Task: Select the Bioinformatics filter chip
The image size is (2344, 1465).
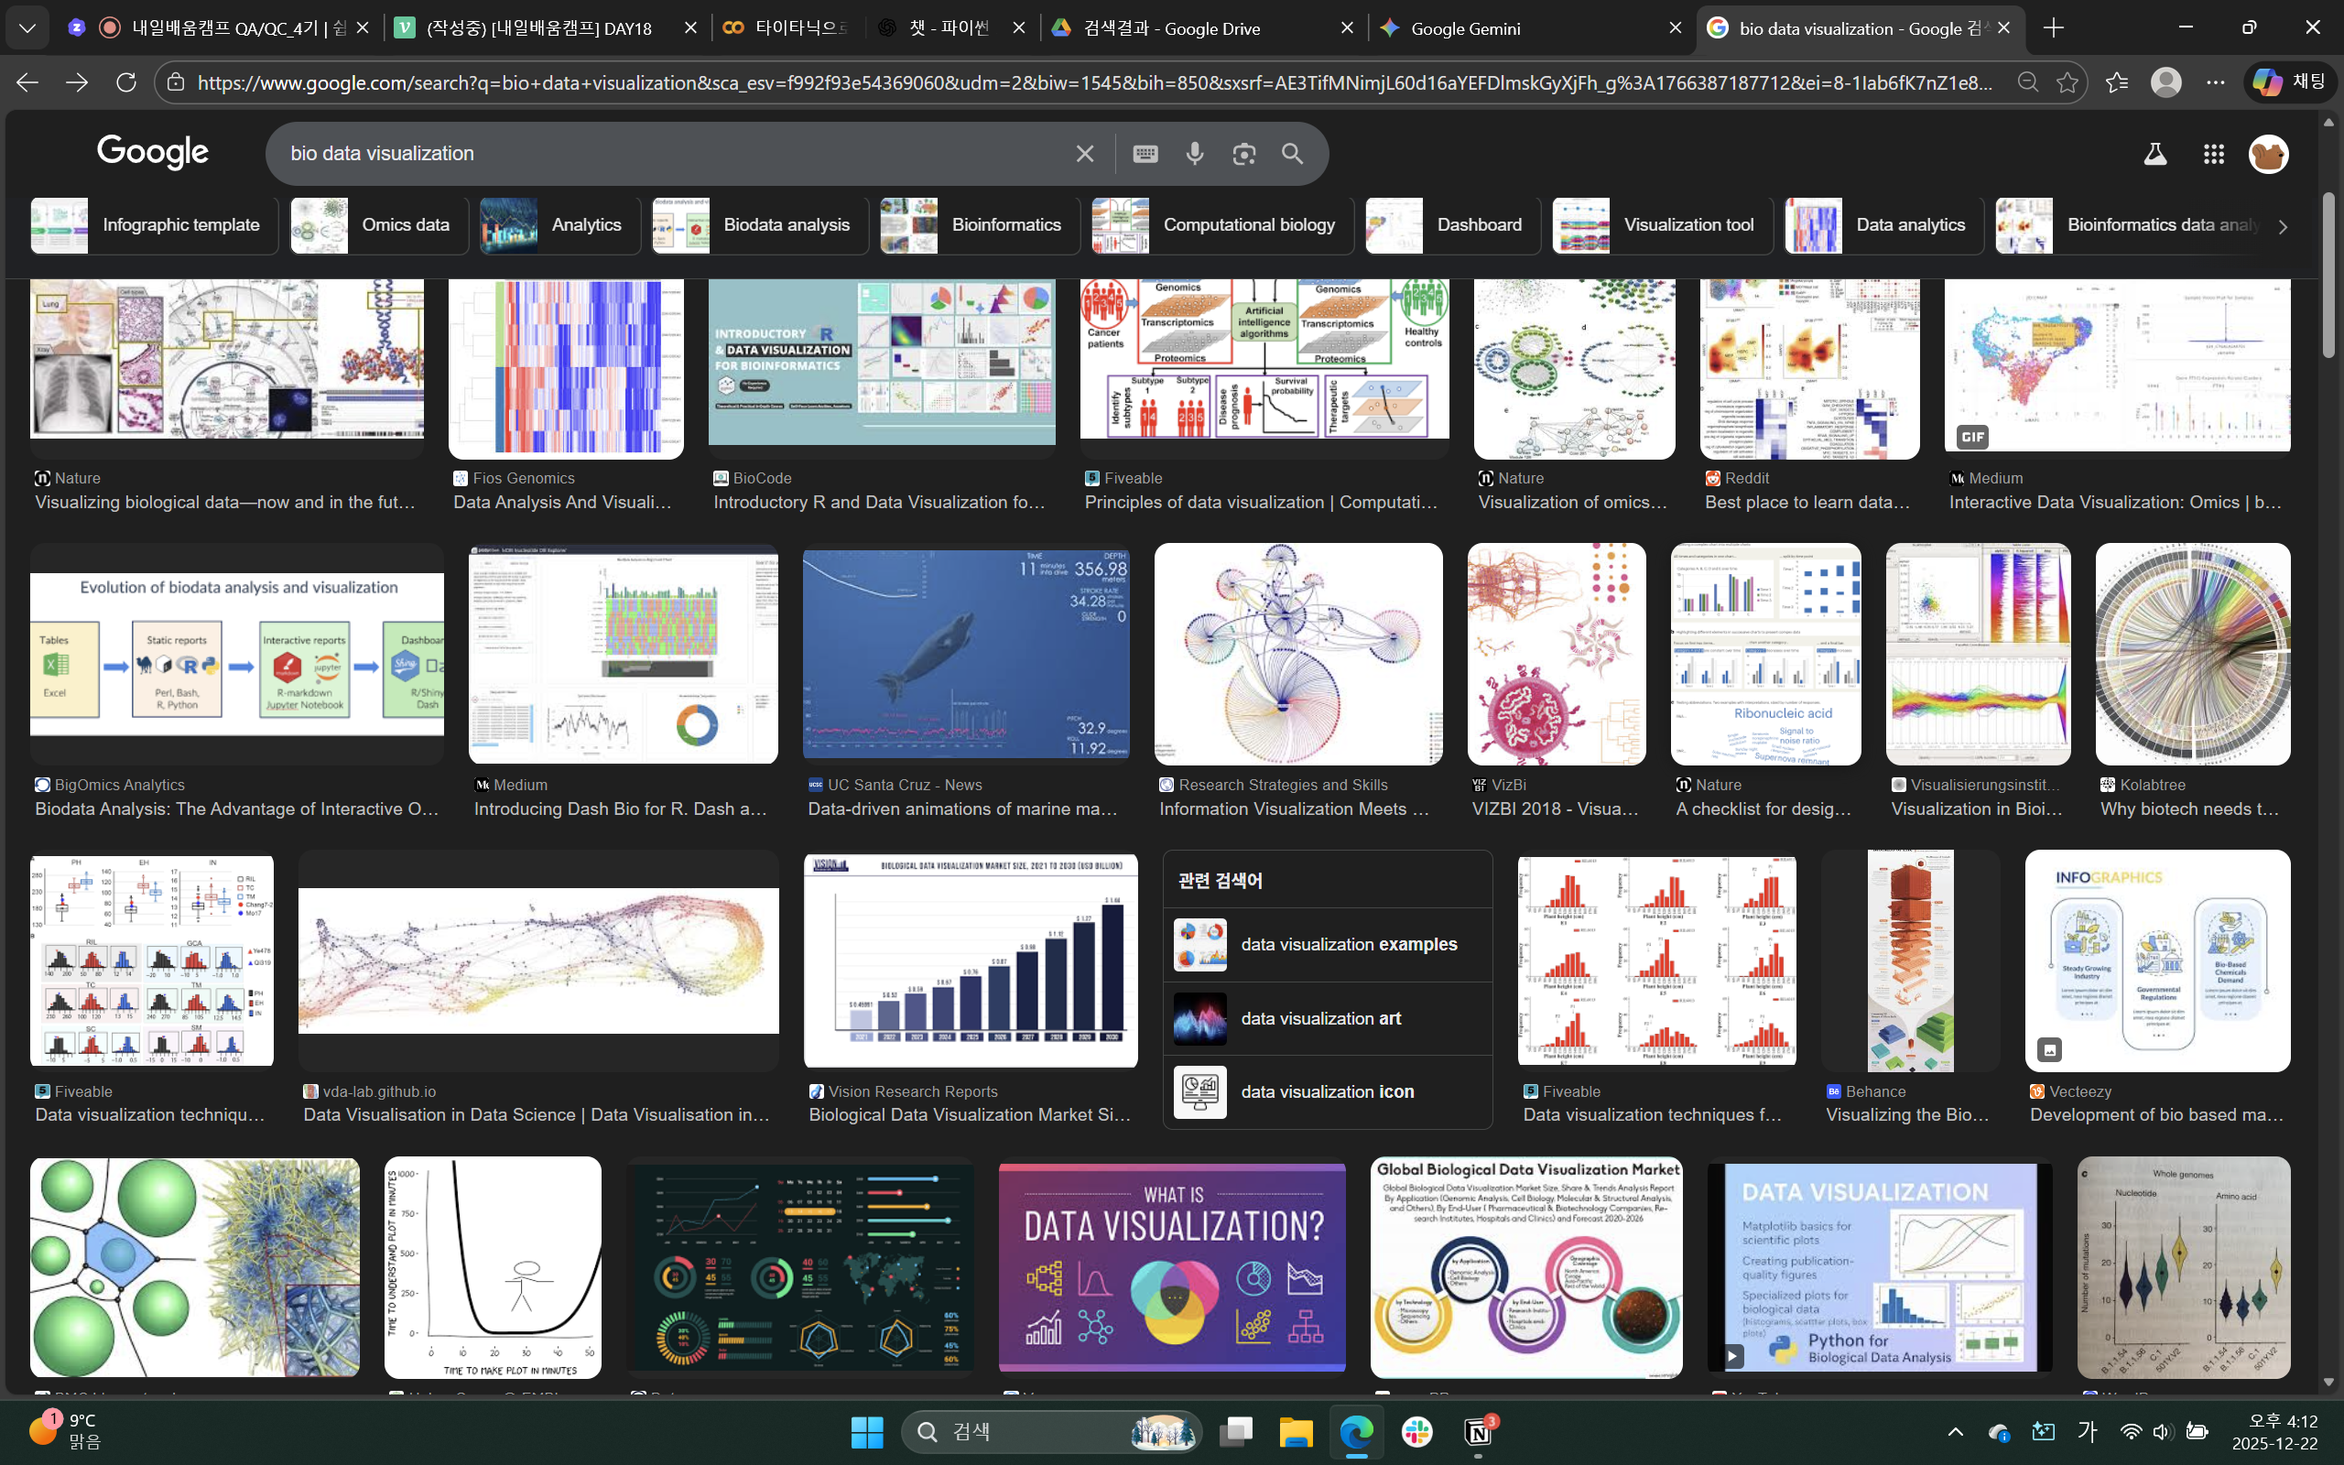Action: click(x=979, y=225)
